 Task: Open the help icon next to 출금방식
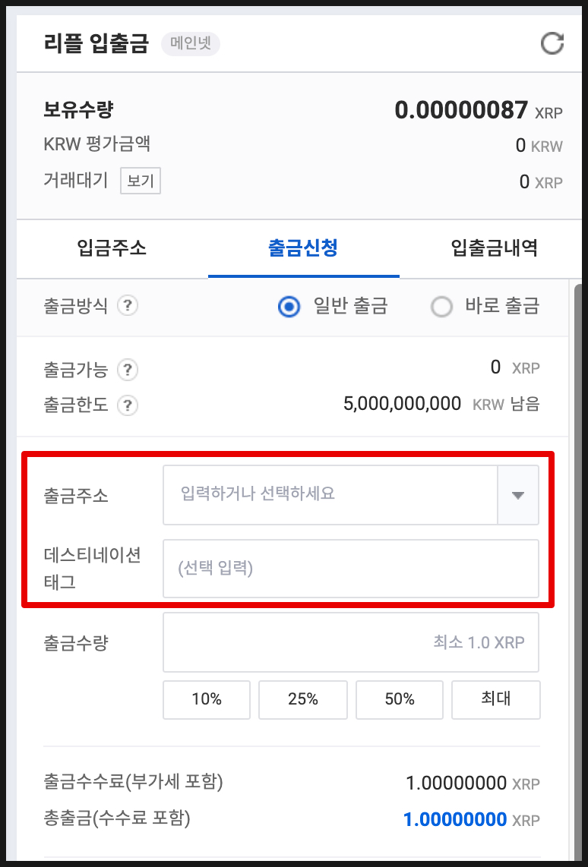click(128, 306)
